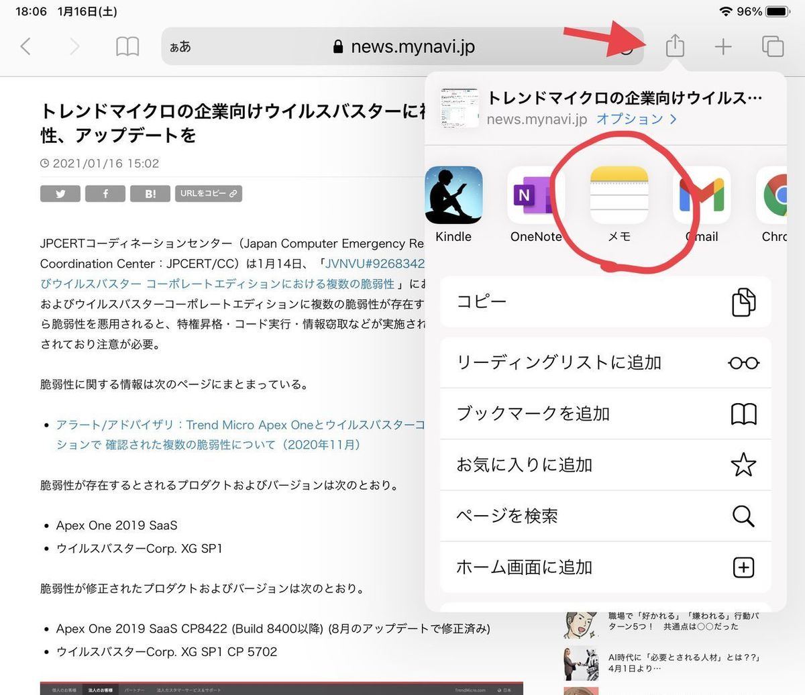Choose ページを検索
The image size is (805, 695).
(x=606, y=516)
